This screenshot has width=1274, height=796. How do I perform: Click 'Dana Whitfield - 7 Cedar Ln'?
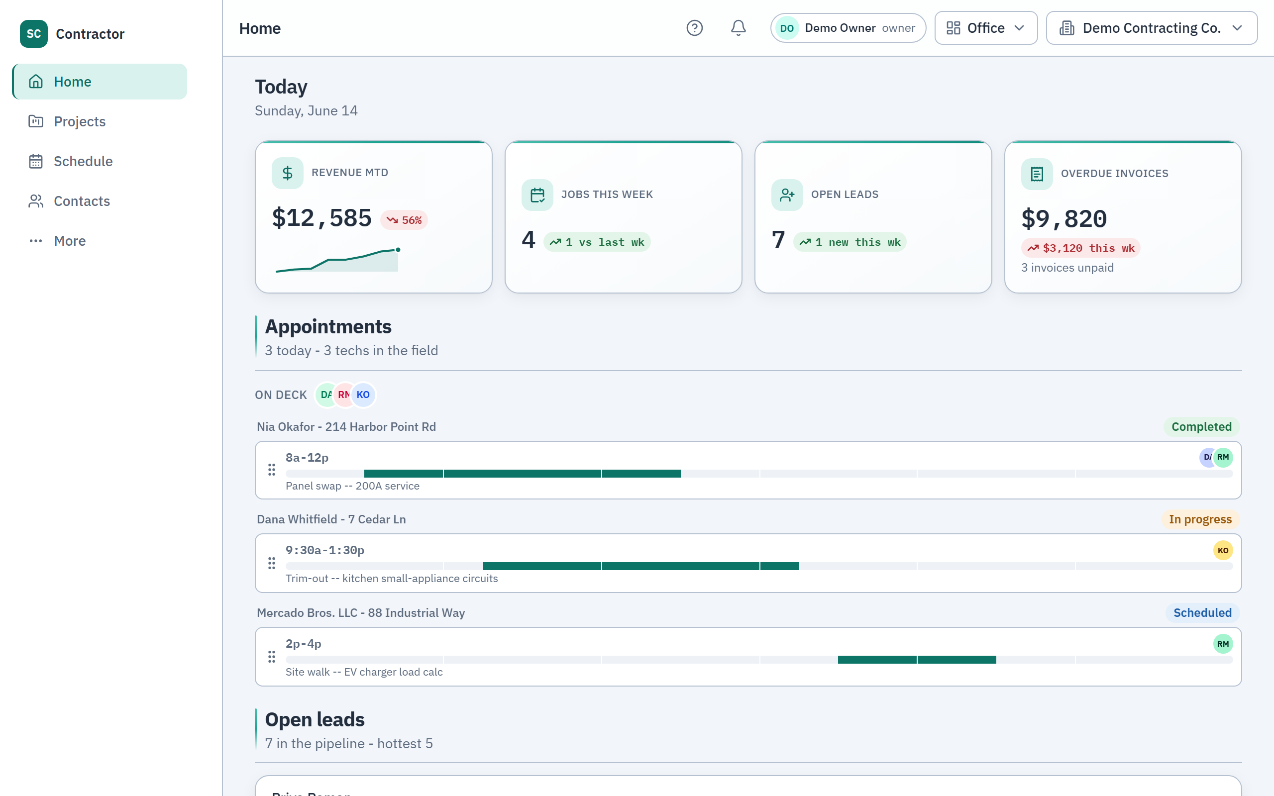[331, 519]
